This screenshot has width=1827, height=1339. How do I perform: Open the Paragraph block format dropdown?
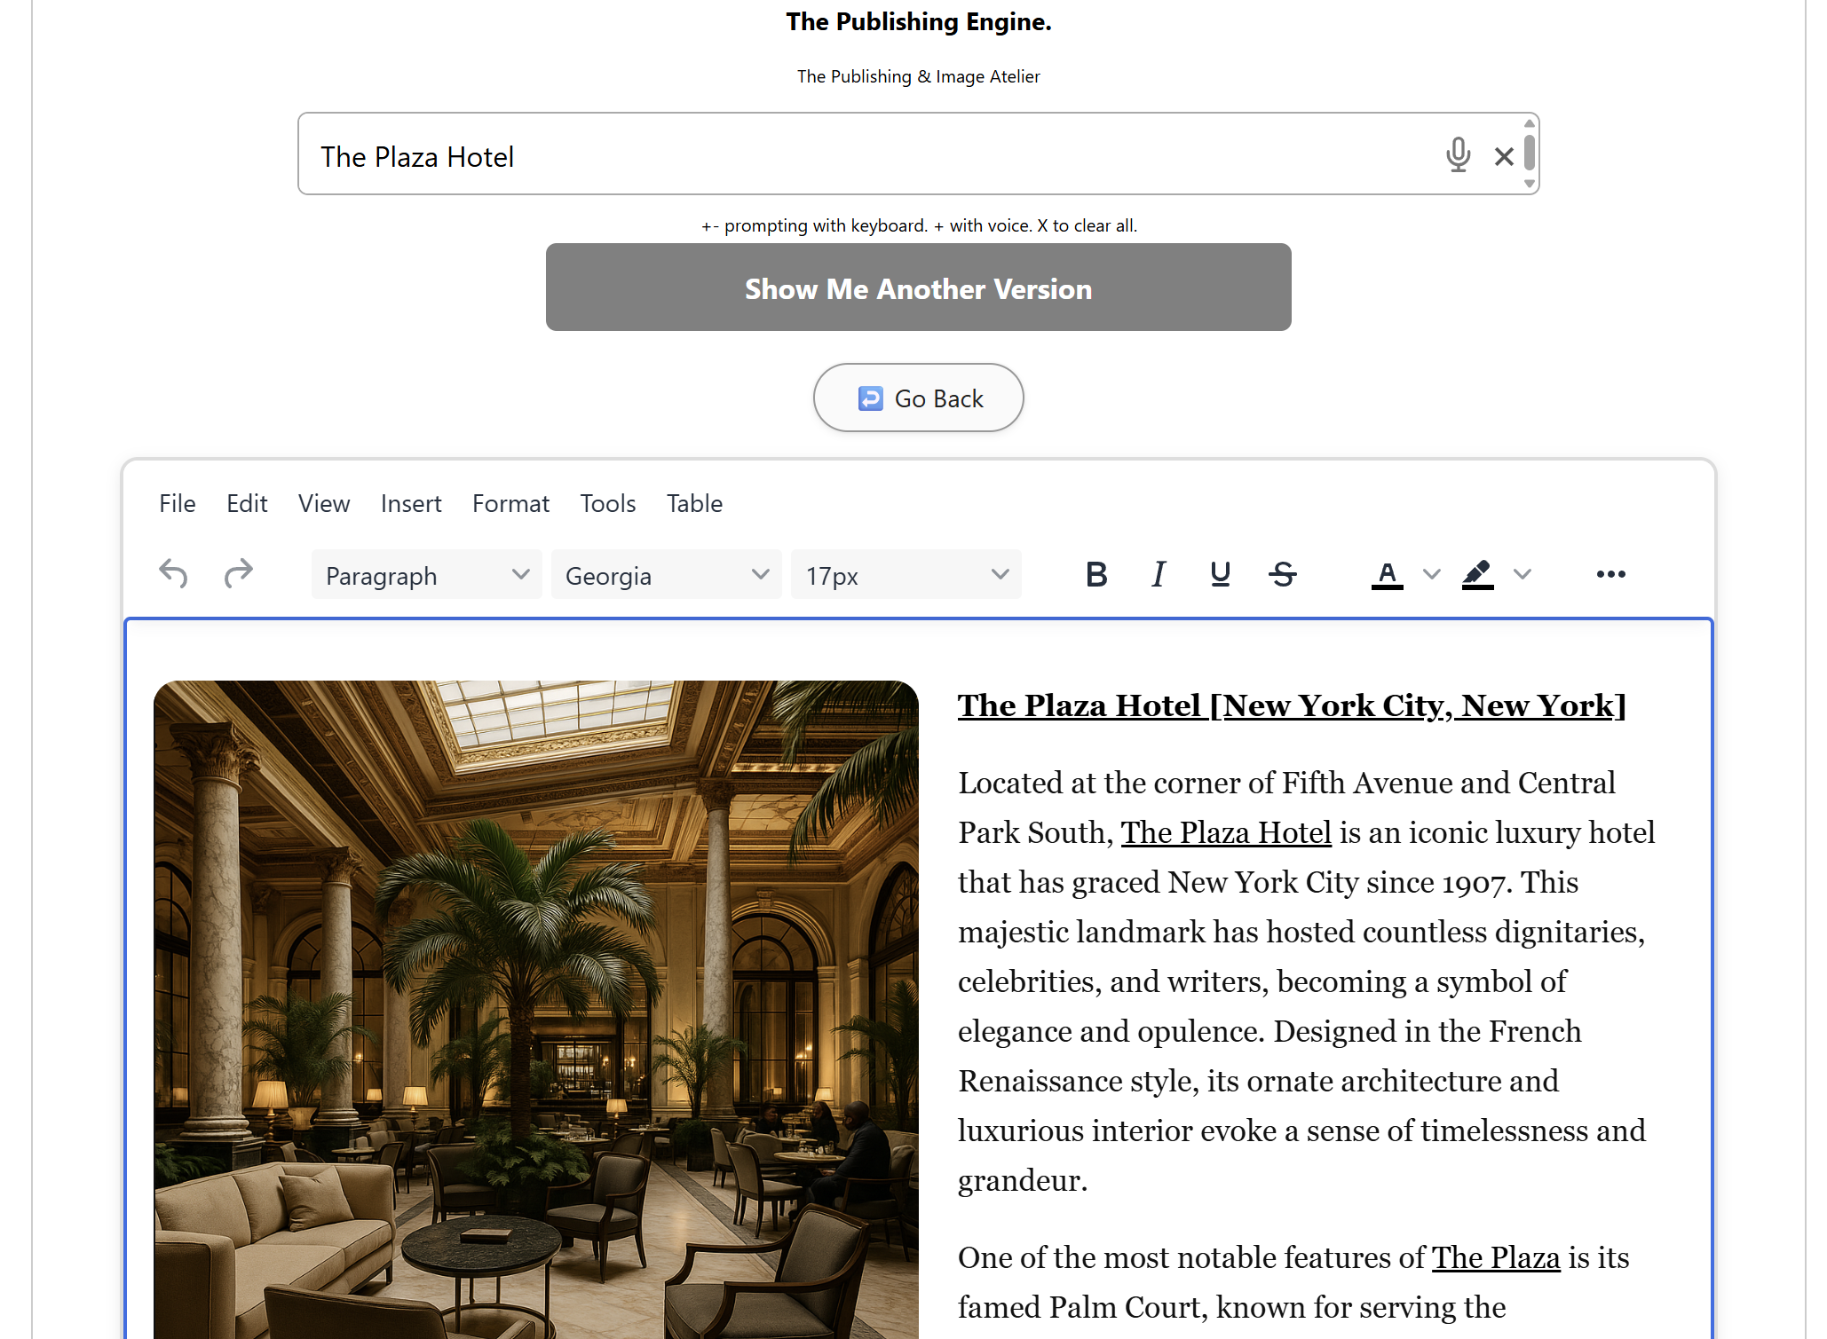pos(426,575)
